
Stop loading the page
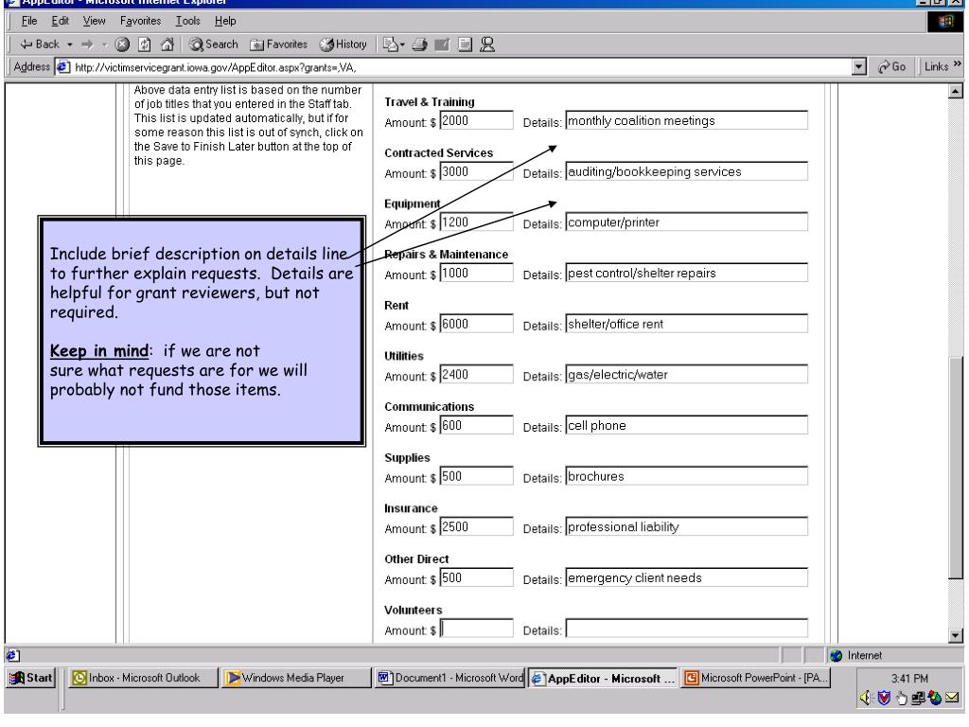(122, 44)
